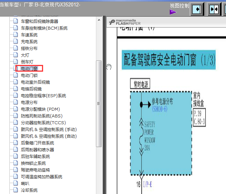The image size is (226, 194).
Task: Click the document icon beside 倒车灯
Action: tap(16, 62)
